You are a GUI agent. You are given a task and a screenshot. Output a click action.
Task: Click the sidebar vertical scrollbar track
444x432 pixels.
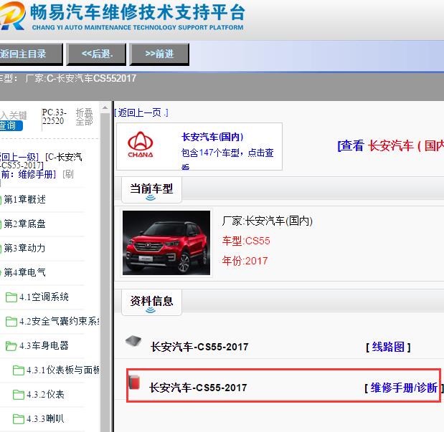(x=105, y=272)
